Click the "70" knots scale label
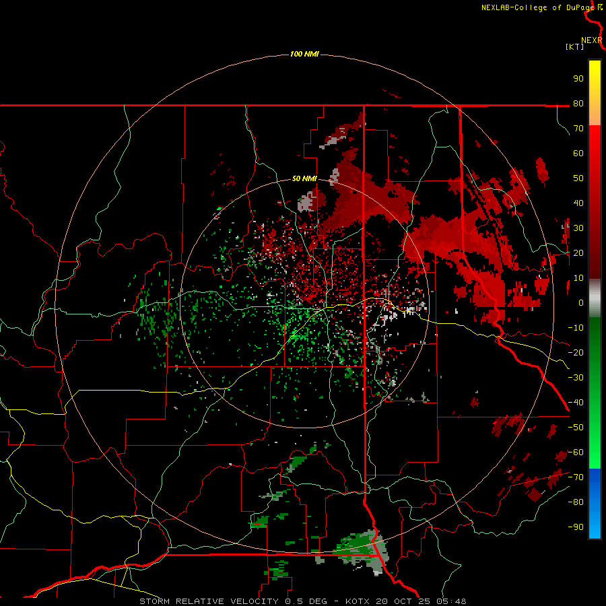The width and height of the screenshot is (606, 606). coord(578,129)
